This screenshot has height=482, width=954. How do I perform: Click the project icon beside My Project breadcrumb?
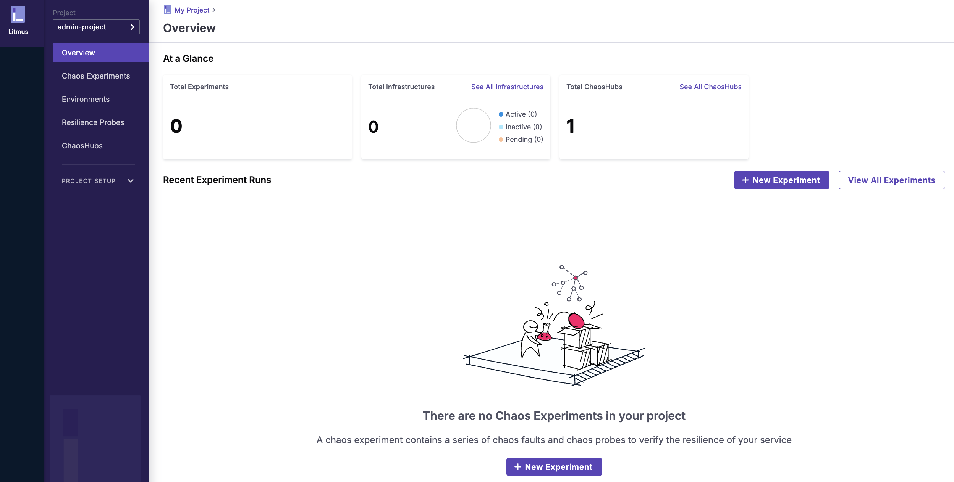coord(167,10)
